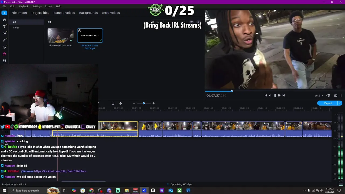The width and height of the screenshot is (345, 194).
Task: Toggle preview volume speaker icon
Action: 328,95
